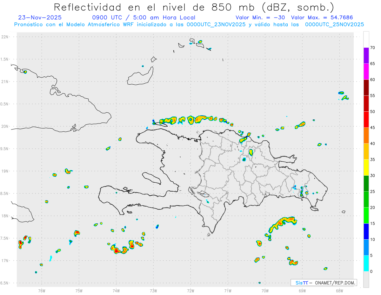
Task: Click the "19N" latitude label
Action: pyautogui.click(x=5, y=171)
